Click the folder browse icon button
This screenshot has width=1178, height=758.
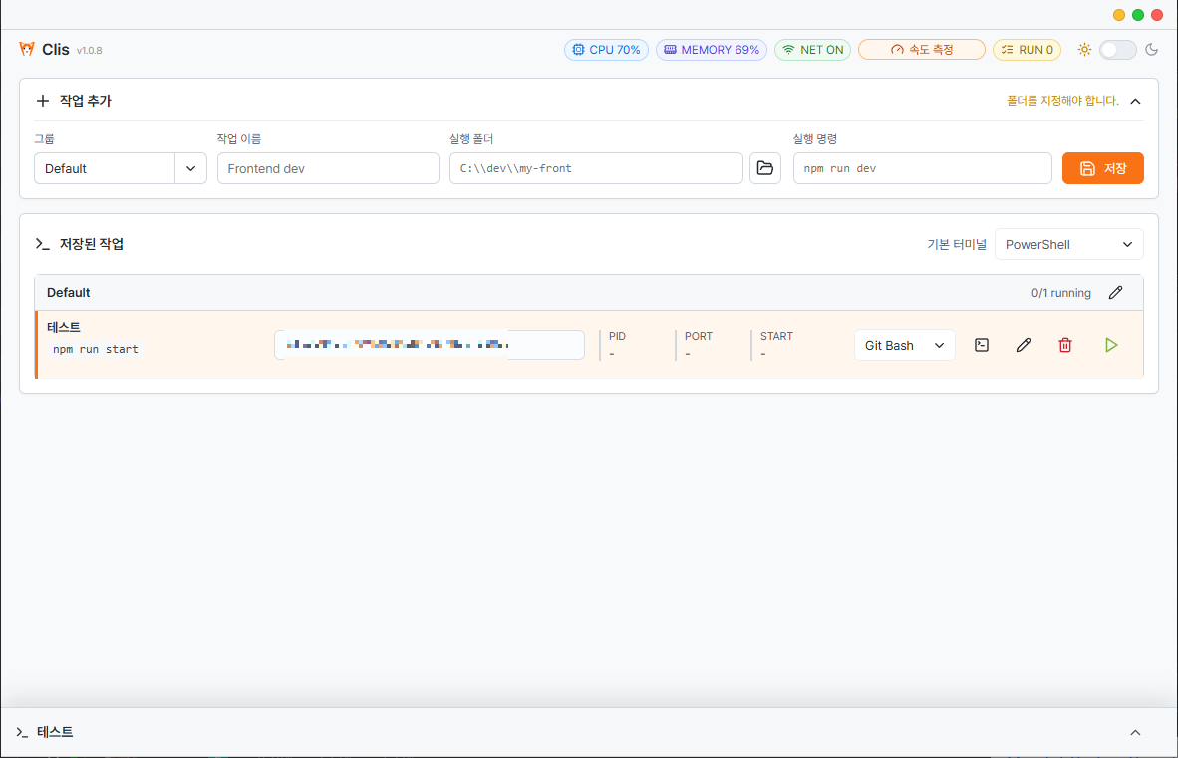pos(764,168)
